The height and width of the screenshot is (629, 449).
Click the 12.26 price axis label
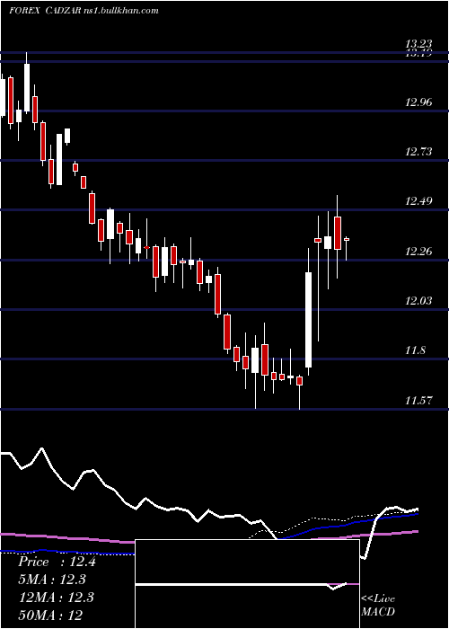418,252
